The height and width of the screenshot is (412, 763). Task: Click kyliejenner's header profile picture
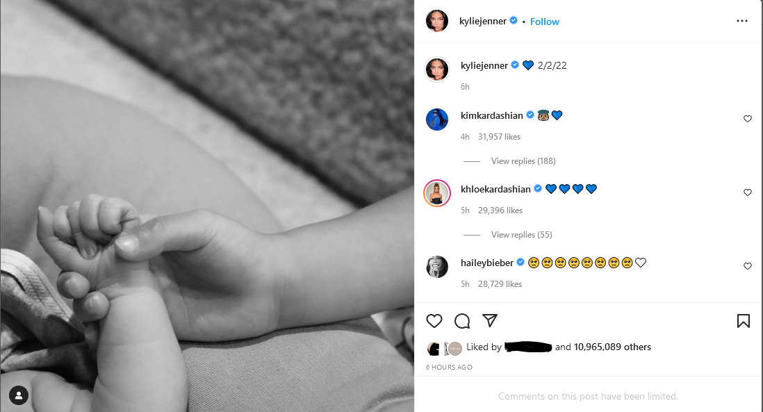(437, 21)
